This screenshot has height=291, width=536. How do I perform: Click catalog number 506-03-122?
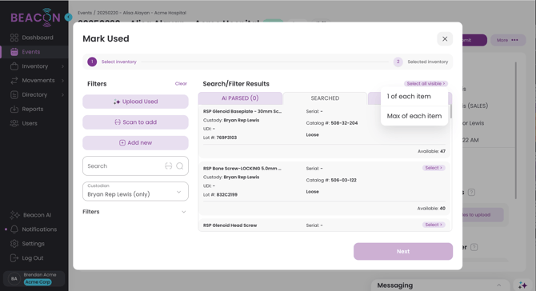point(343,180)
